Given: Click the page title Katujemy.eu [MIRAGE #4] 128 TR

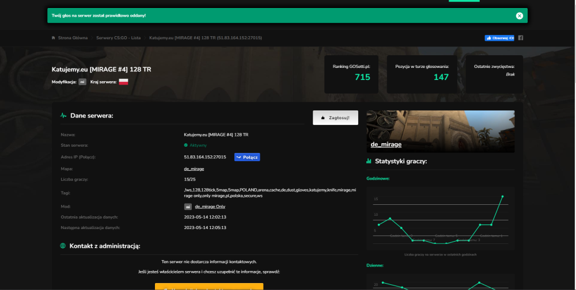Looking at the screenshot, I should [101, 70].
